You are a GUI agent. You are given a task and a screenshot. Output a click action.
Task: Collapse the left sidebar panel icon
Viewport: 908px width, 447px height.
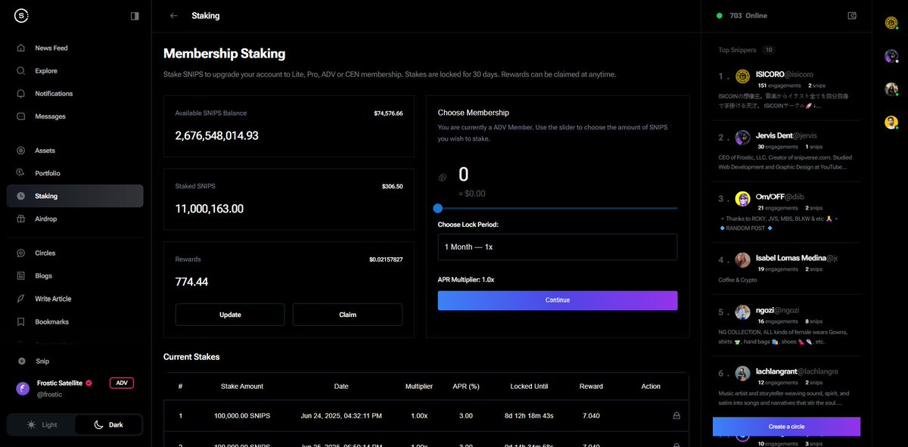(135, 15)
